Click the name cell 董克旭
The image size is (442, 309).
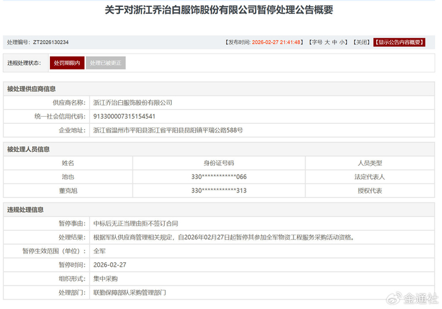tap(68, 191)
